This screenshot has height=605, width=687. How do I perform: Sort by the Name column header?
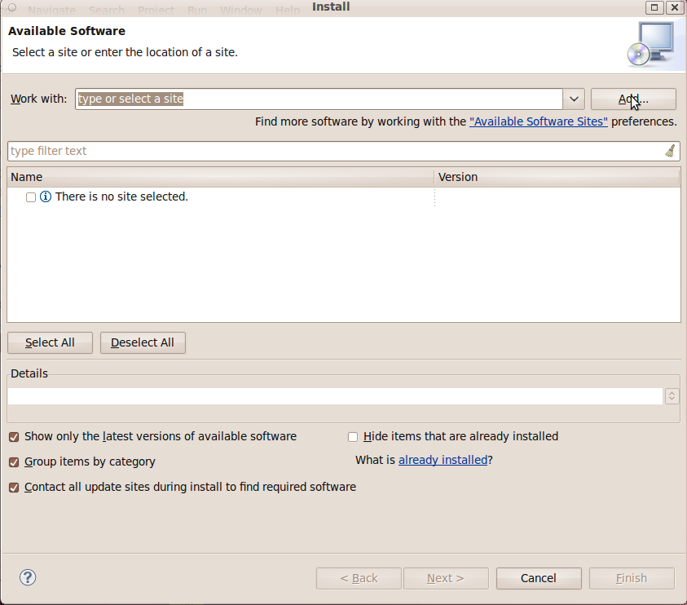(220, 177)
